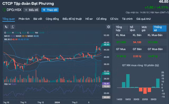
Task: Select the Sổ lệnh panel tab
Action: pyautogui.click(x=134, y=29)
